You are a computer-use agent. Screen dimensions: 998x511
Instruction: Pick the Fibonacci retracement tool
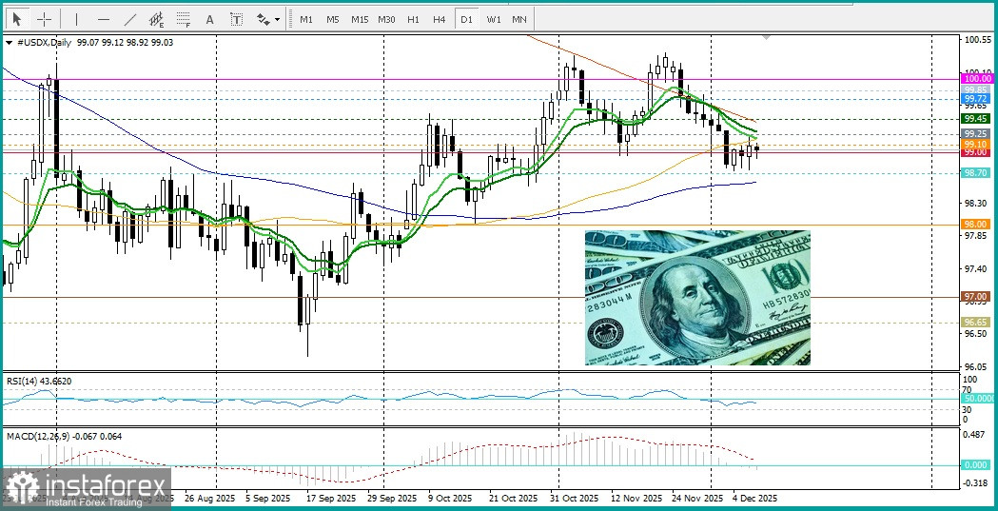(184, 20)
